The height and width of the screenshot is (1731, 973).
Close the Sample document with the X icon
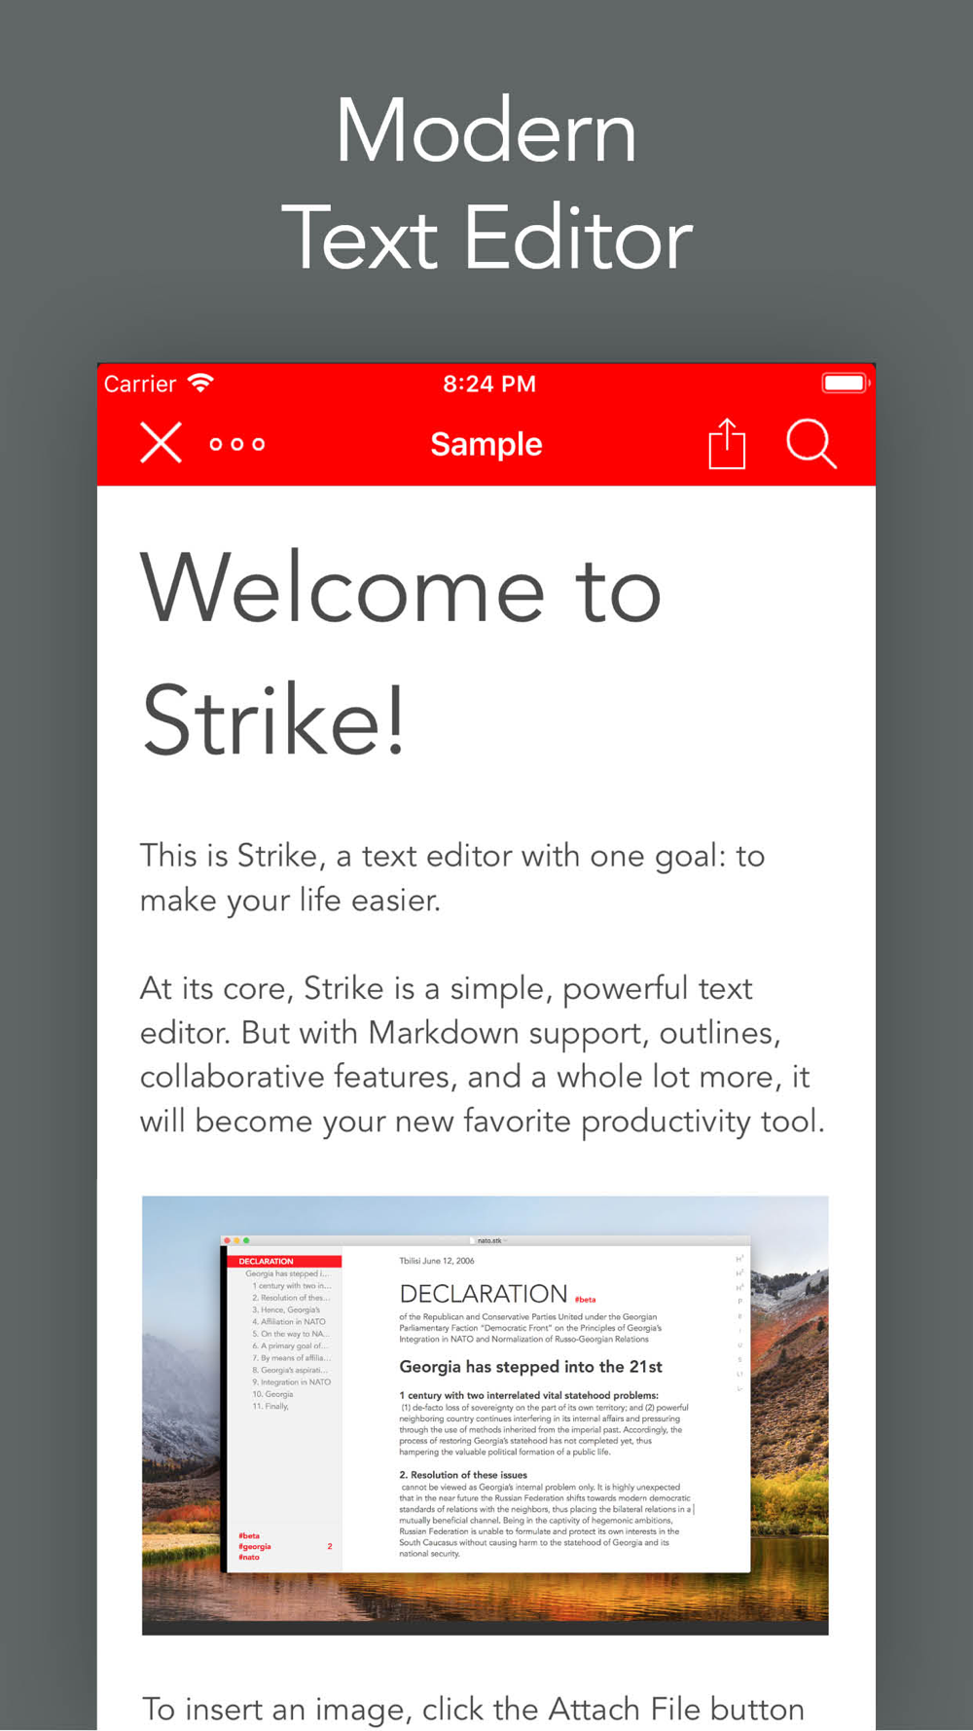tap(161, 443)
